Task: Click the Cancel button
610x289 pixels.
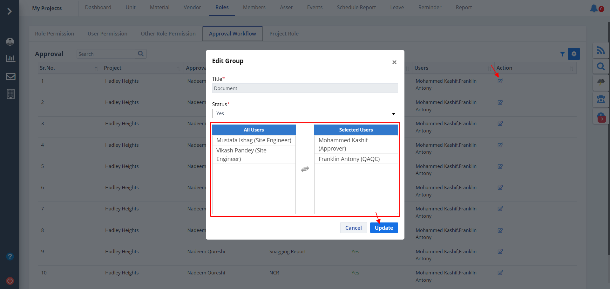Action: [353, 228]
